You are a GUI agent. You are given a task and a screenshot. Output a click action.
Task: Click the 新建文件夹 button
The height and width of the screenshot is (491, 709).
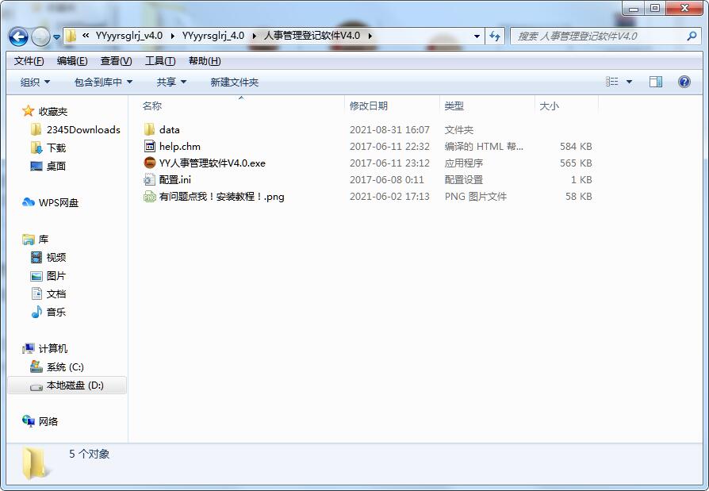coord(234,82)
